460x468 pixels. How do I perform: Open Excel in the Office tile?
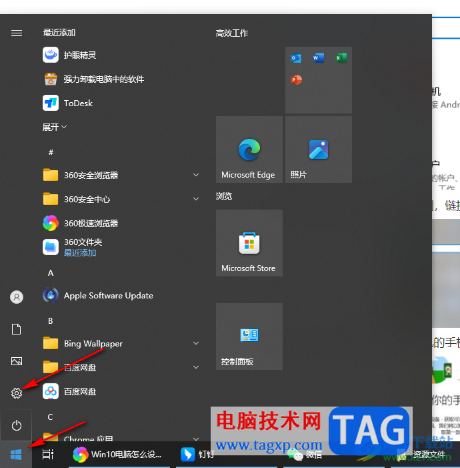(341, 57)
